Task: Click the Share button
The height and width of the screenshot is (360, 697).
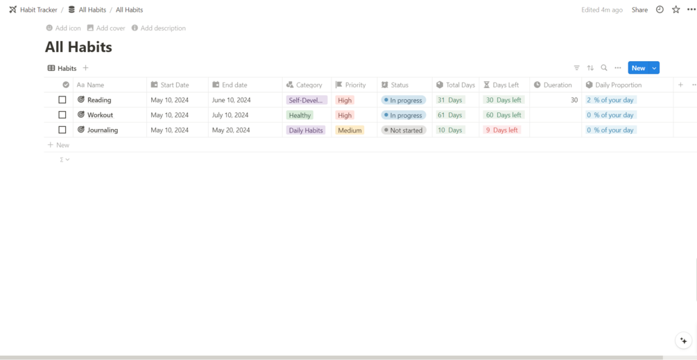Action: click(639, 10)
